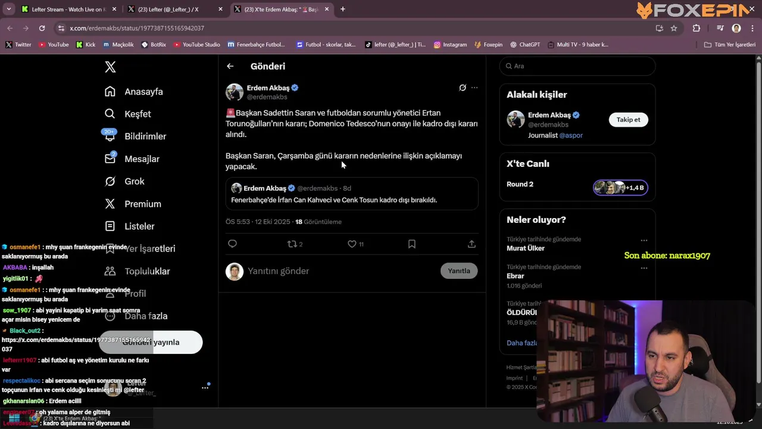This screenshot has height=429, width=762.
Task: Open Anasayfa home page
Action: (x=134, y=92)
